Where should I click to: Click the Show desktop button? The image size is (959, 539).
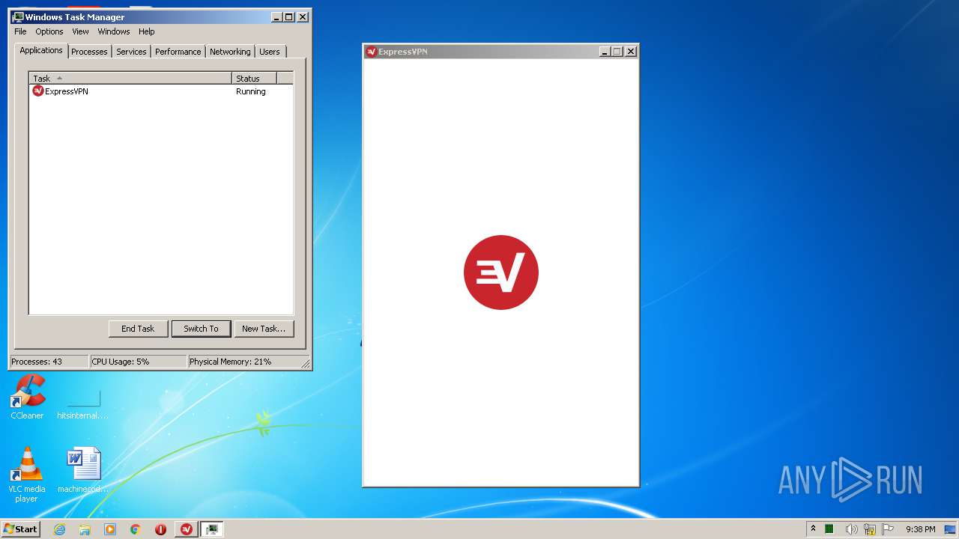(x=949, y=529)
